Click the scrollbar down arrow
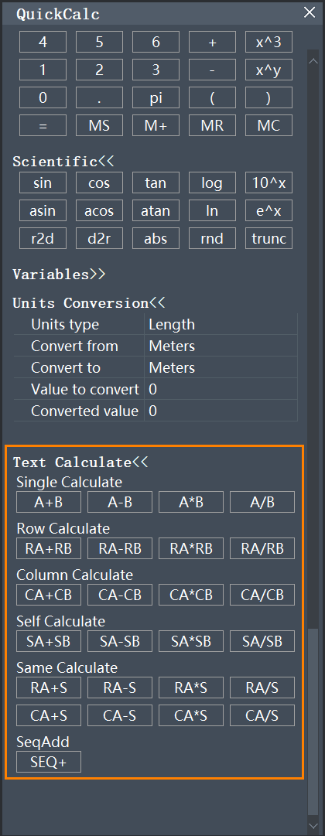 [313, 824]
